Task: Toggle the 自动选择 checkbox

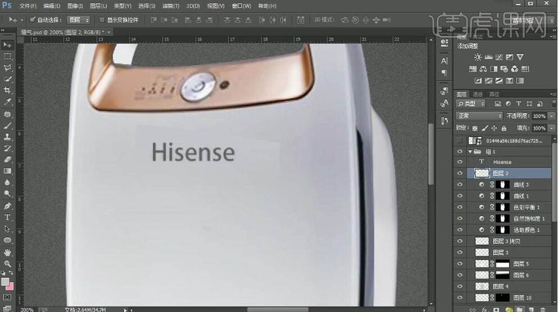Action: [32, 20]
